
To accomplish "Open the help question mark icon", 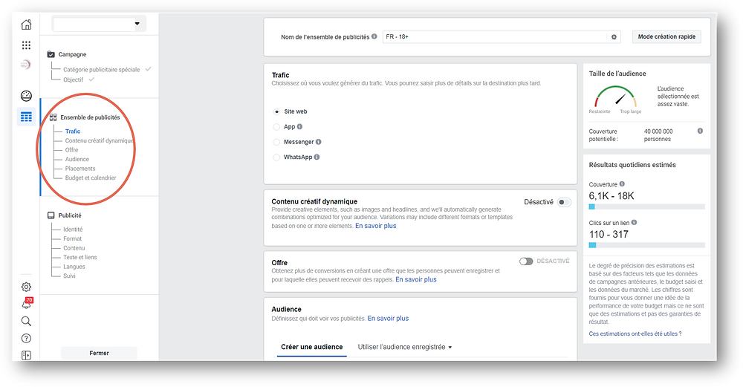I will pyautogui.click(x=27, y=338).
